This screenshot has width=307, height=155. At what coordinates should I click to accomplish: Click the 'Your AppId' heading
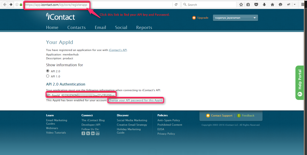pyautogui.click(x=60, y=42)
